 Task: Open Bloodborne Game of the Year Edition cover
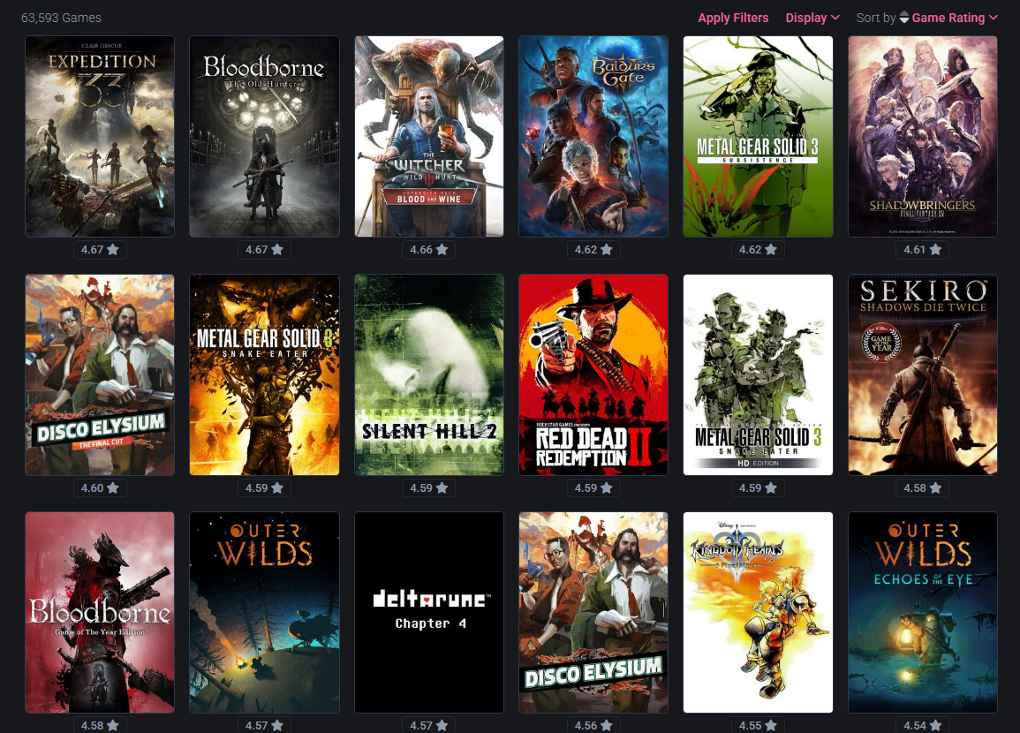coord(100,613)
